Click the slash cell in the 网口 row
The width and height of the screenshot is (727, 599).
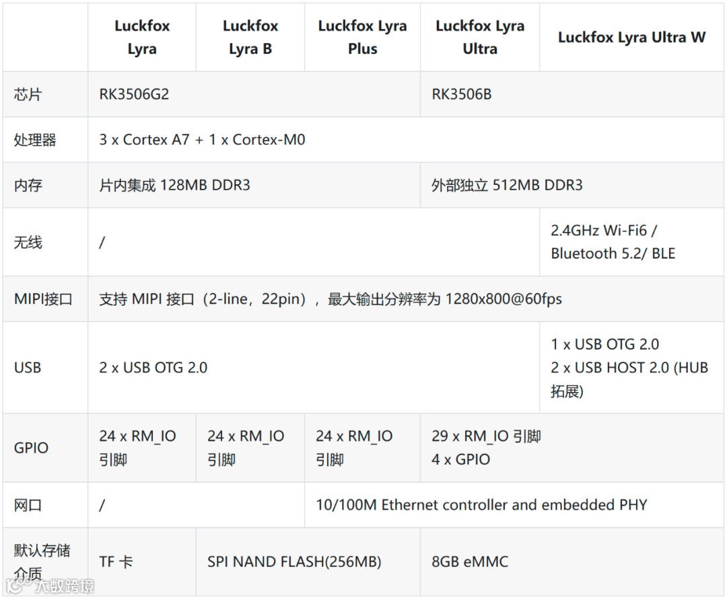(x=196, y=505)
